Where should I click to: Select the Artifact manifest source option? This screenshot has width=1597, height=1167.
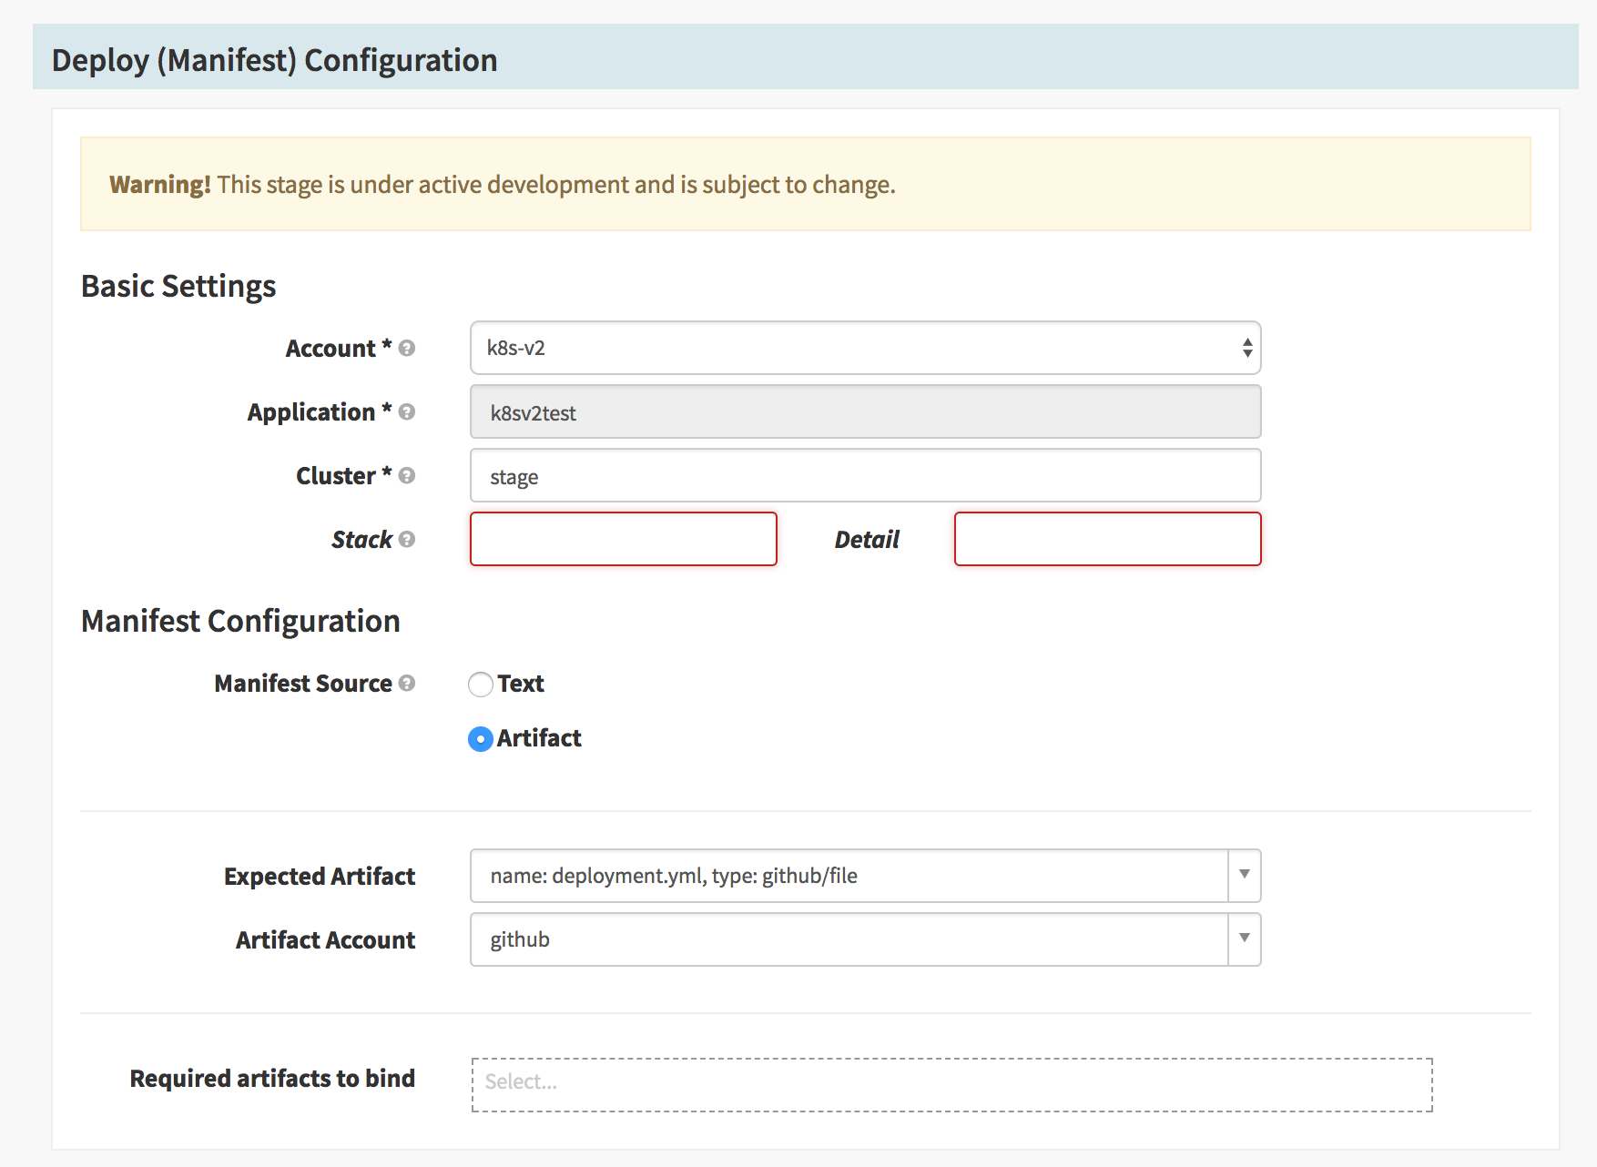[481, 739]
